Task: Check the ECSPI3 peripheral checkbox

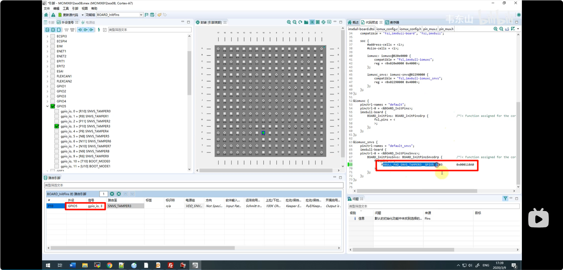Action: (53, 36)
